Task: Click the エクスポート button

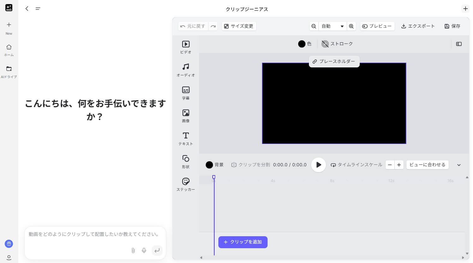Action: point(418,26)
